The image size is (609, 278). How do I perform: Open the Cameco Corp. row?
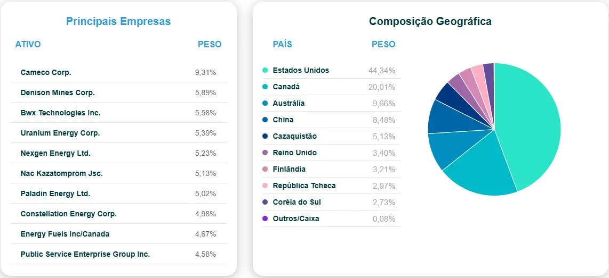[46, 72]
